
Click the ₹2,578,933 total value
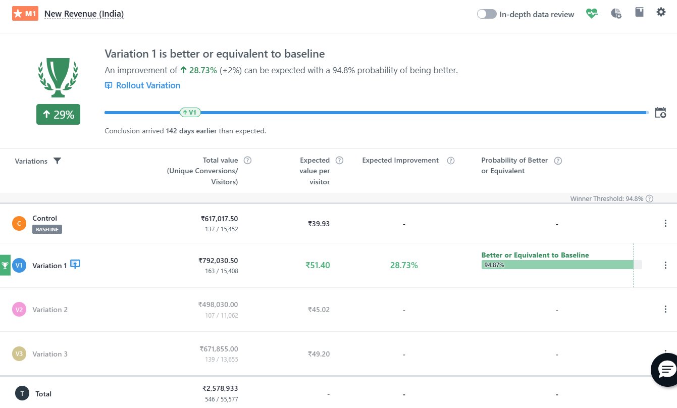click(220, 388)
